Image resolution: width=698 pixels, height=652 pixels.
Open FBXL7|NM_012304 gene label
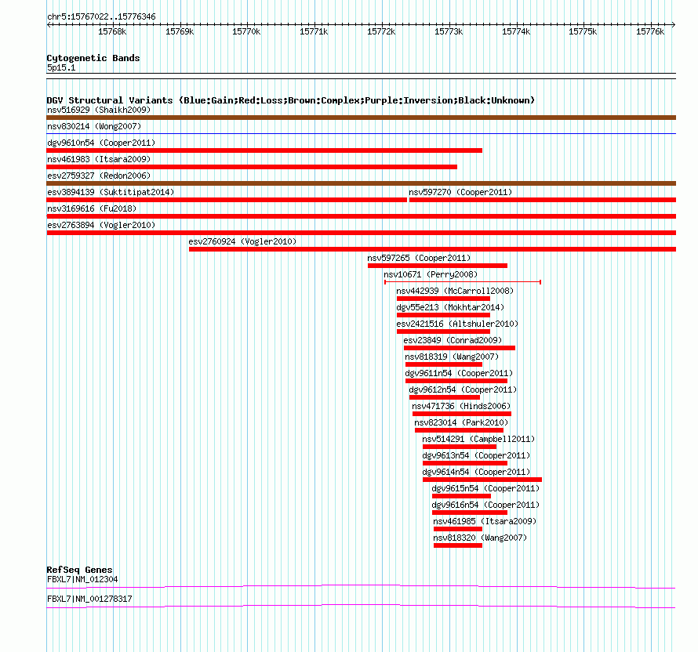[82, 579]
